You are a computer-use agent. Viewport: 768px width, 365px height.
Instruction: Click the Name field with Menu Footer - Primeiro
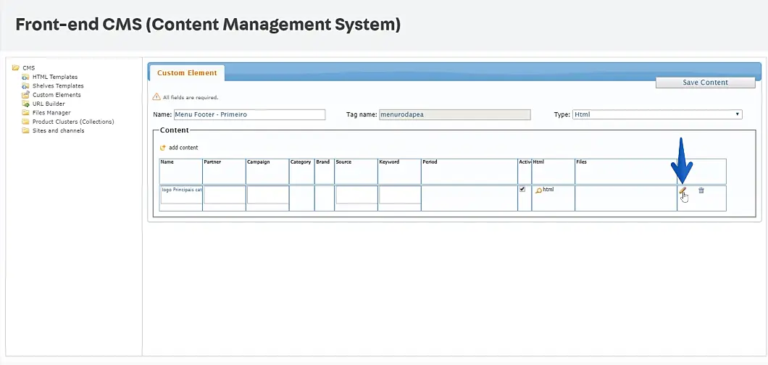(249, 114)
